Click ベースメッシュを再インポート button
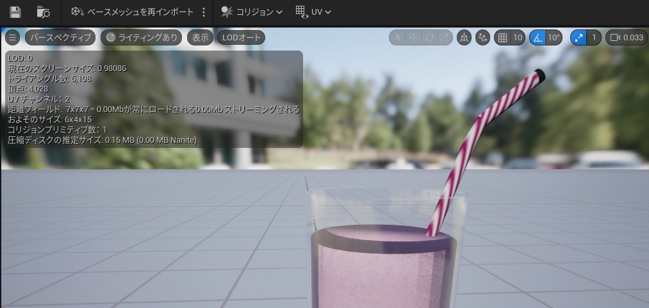The height and width of the screenshot is (308, 649). (133, 12)
